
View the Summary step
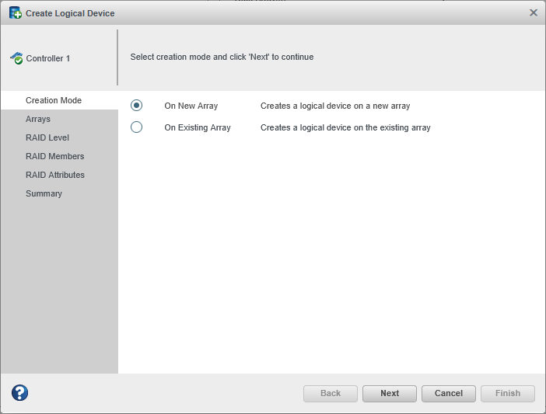click(x=44, y=193)
